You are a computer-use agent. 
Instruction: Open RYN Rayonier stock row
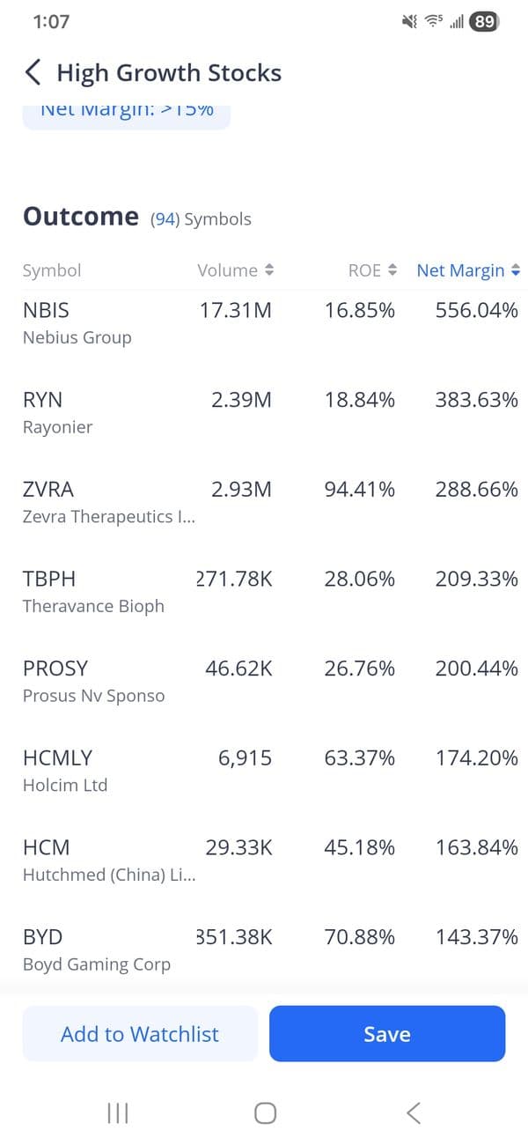(264, 413)
